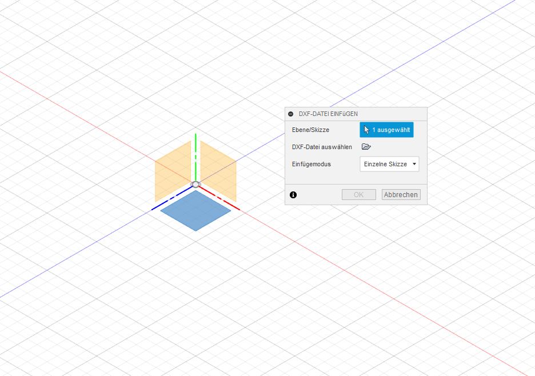Screen dimensions: 535x376
Task: Click the 'DXF-DATEI EINFüGEN' dialog title
Action: tap(328, 114)
